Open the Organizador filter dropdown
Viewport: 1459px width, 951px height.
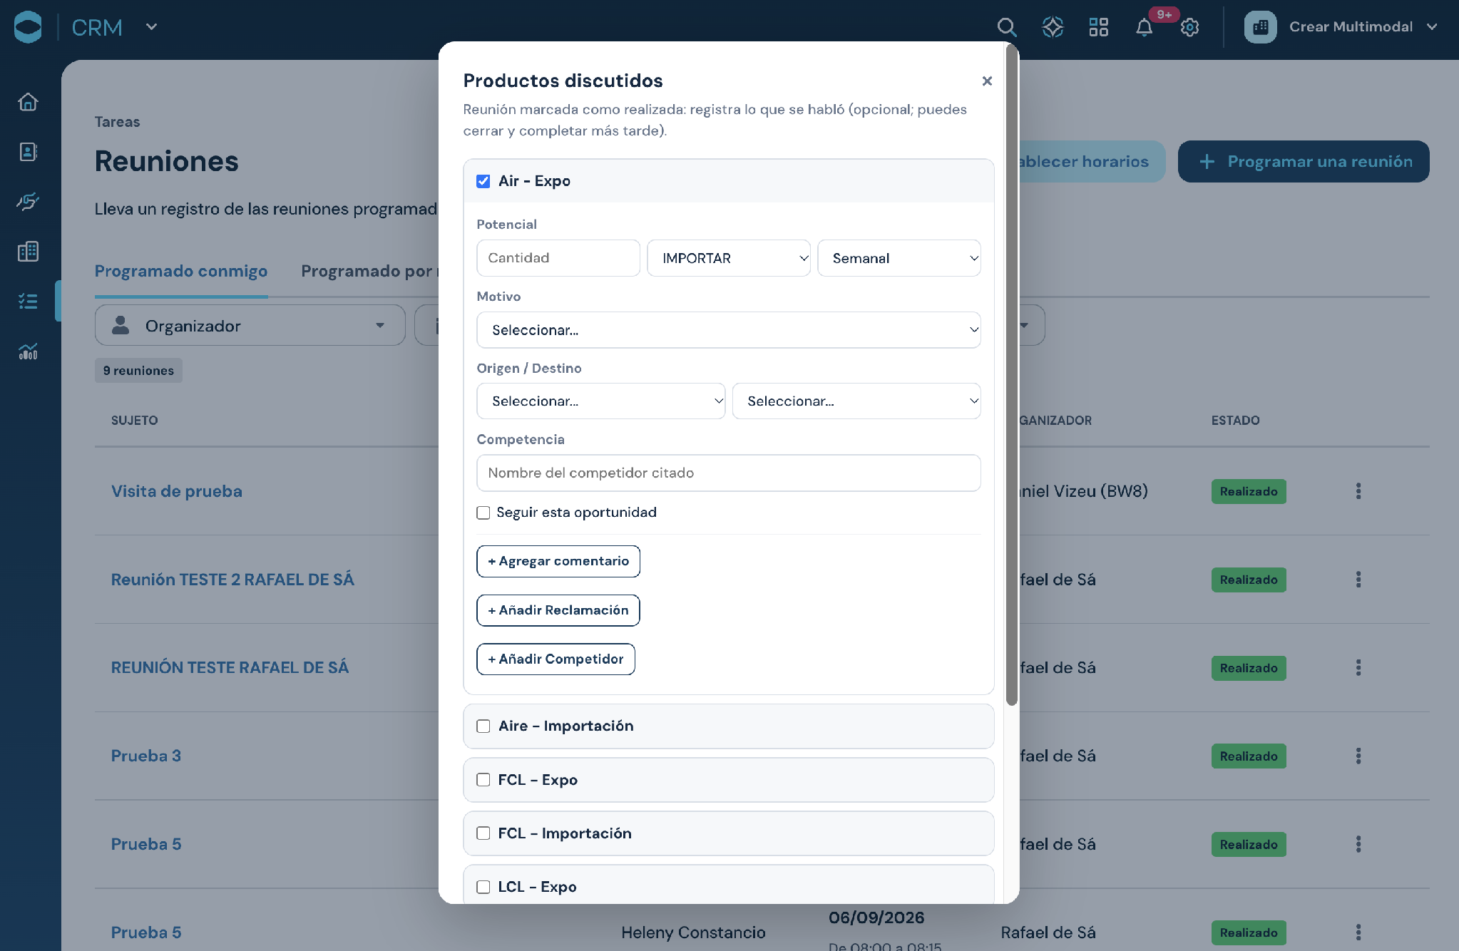250,326
